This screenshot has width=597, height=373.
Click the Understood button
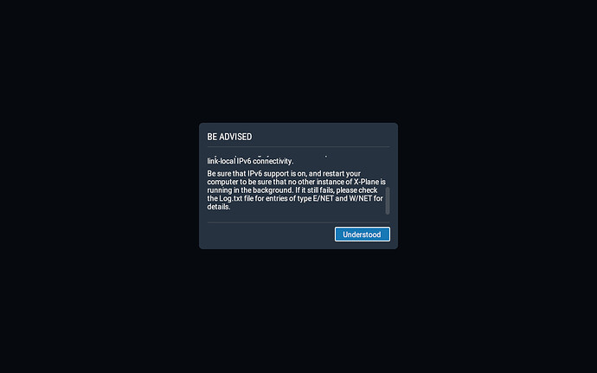point(362,235)
